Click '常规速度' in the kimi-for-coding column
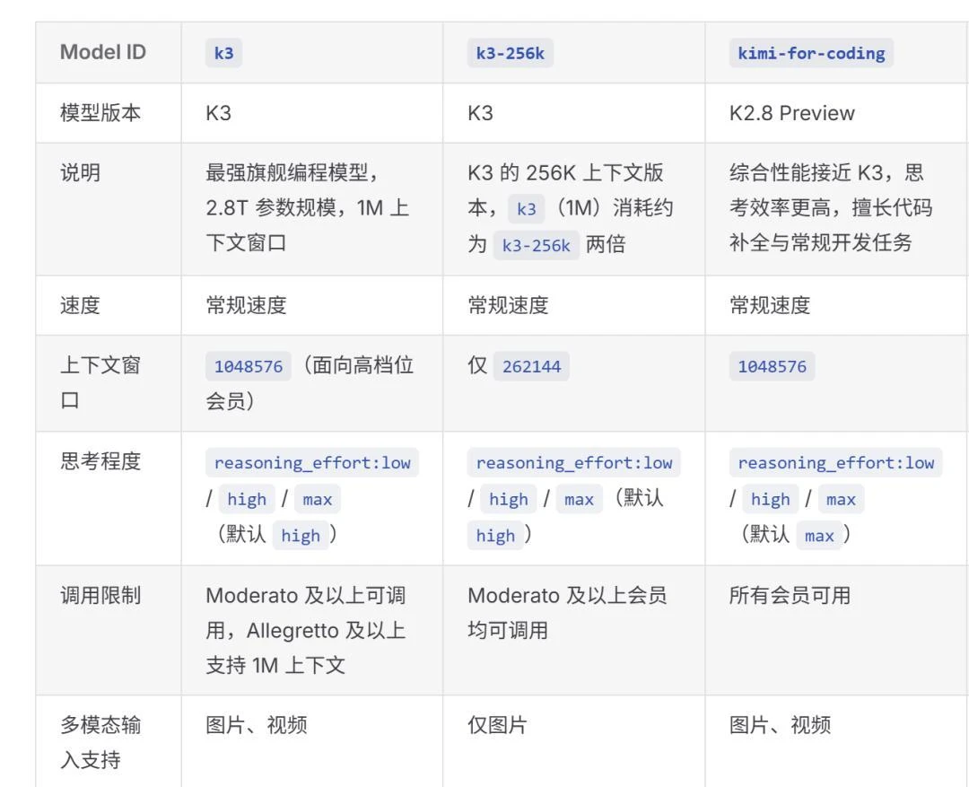 pyautogui.click(x=770, y=305)
